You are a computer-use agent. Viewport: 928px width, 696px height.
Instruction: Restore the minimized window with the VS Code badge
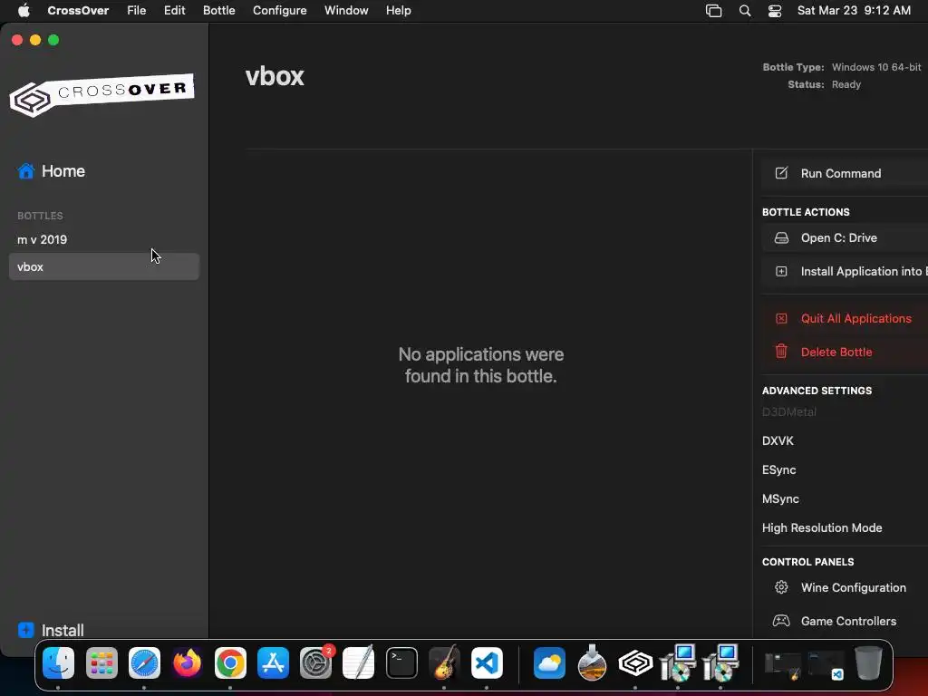pyautogui.click(x=826, y=665)
